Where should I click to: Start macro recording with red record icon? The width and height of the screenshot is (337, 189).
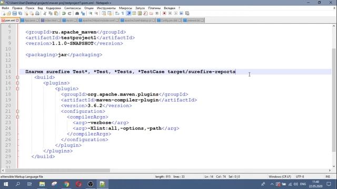(164, 14)
